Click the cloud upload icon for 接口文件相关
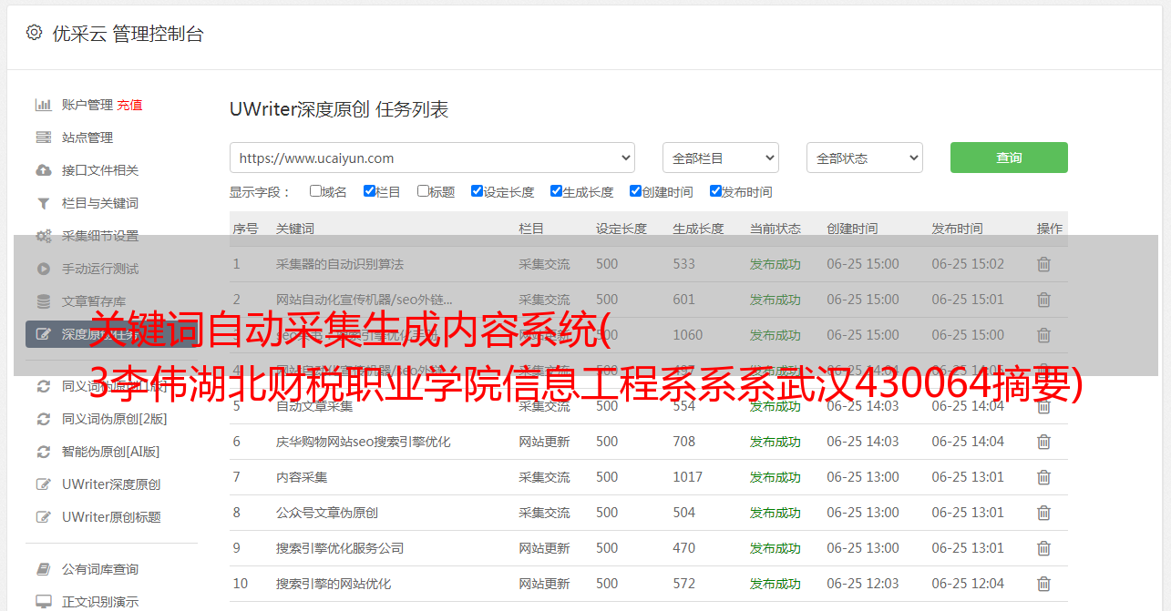 point(43,170)
